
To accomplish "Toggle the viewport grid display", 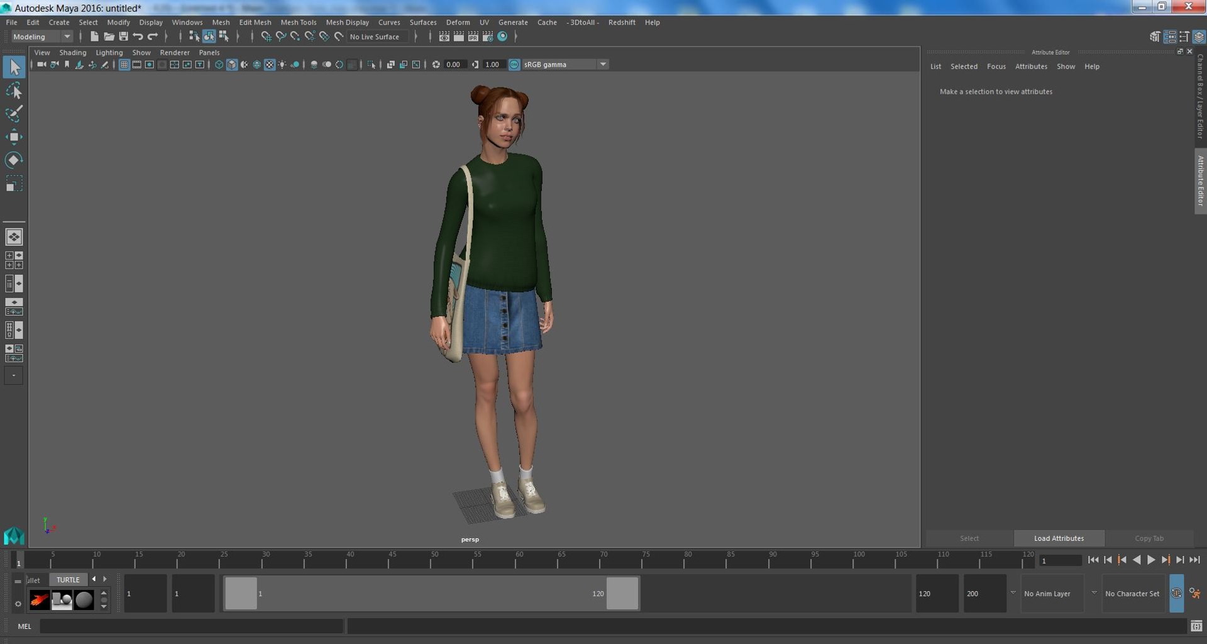I will click(124, 64).
